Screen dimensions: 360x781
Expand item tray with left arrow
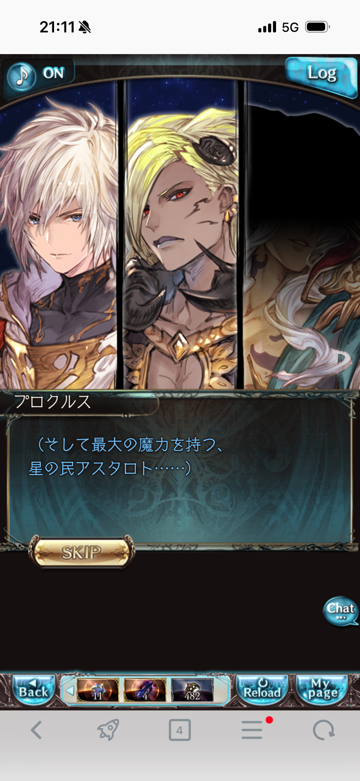69,690
